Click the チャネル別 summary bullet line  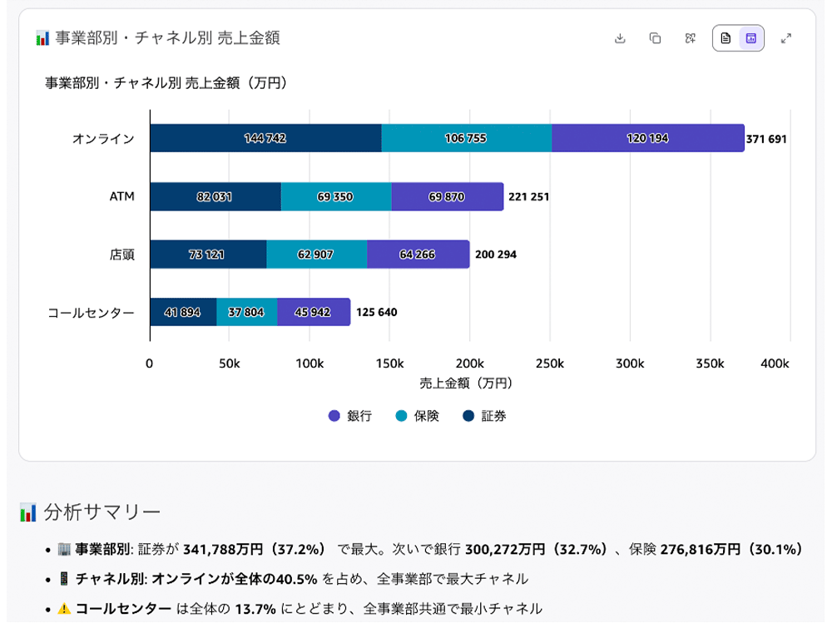pyautogui.click(x=293, y=579)
